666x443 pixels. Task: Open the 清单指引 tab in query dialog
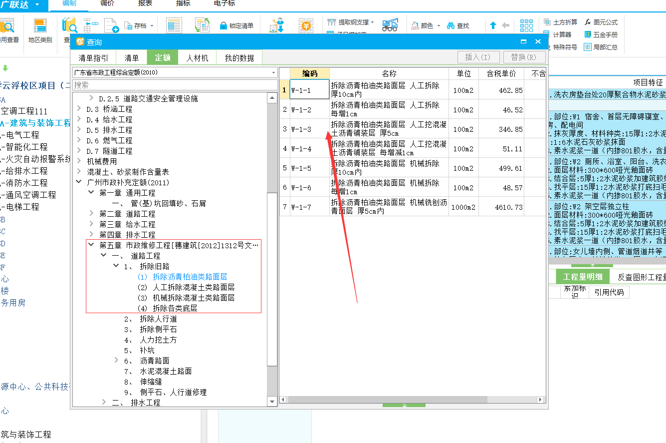click(x=93, y=58)
